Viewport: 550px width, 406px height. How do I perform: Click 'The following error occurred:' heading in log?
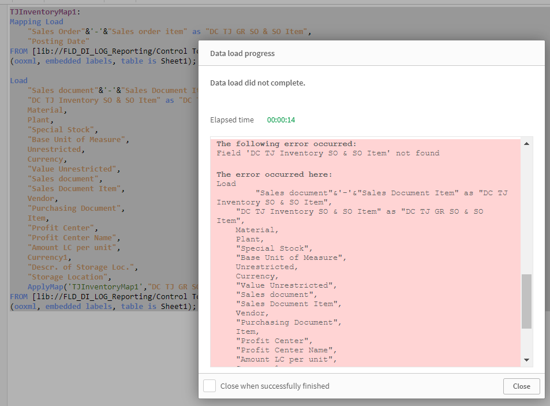click(x=286, y=144)
